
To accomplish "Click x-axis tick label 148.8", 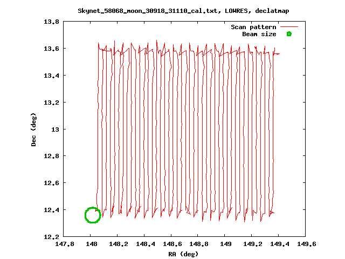I will (x=199, y=244).
